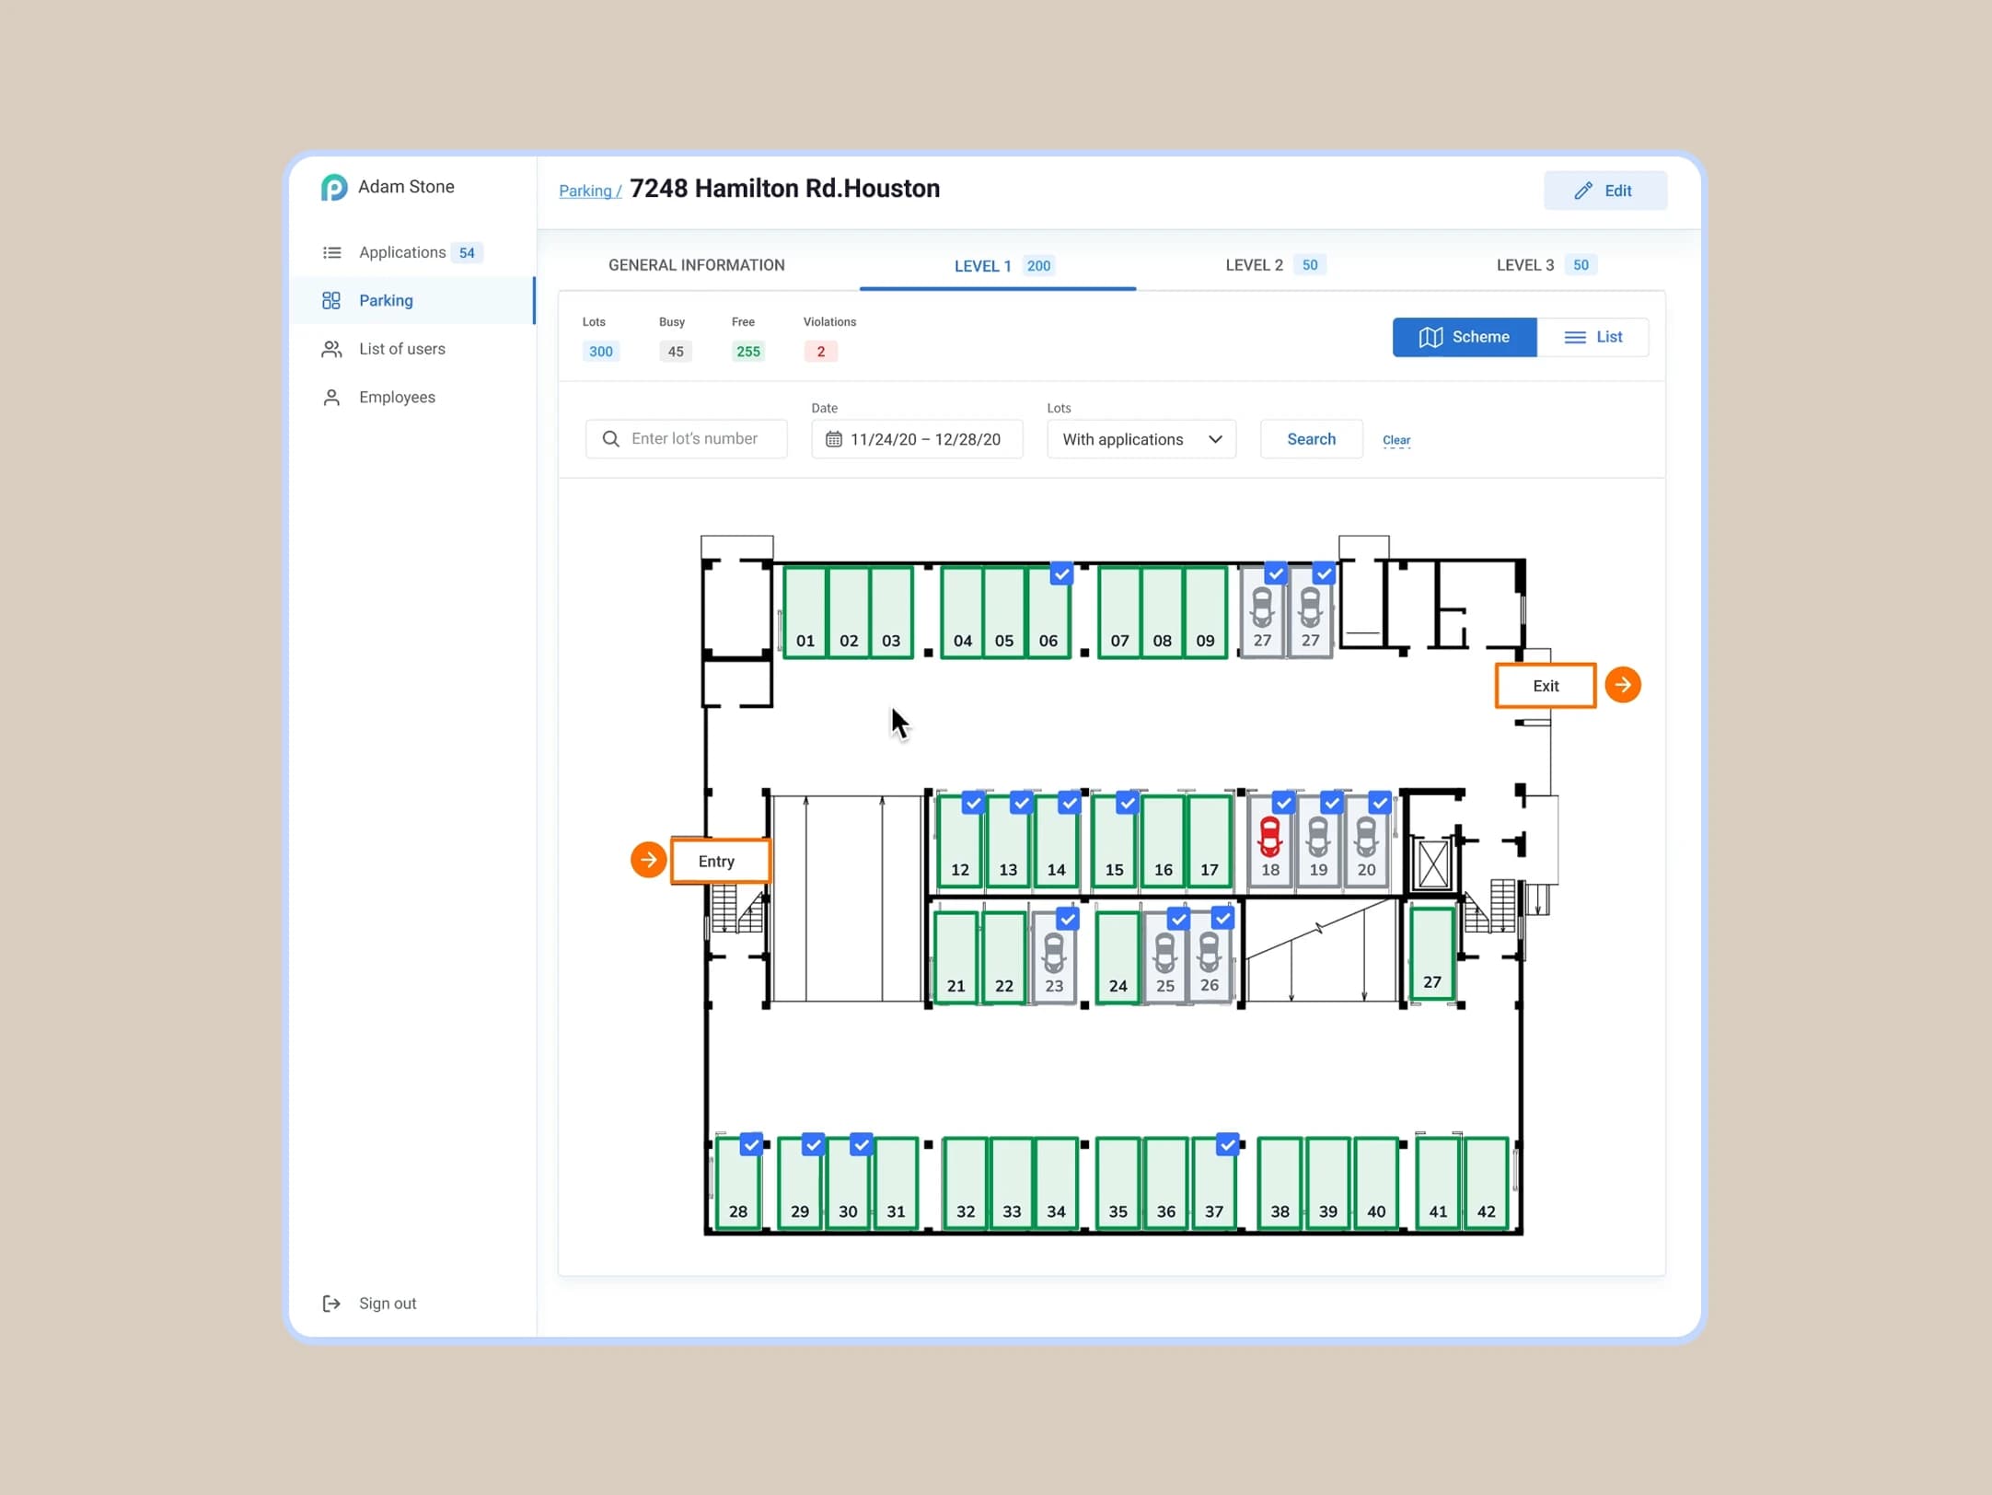
Task: Select free parking lot 01
Action: click(x=805, y=612)
